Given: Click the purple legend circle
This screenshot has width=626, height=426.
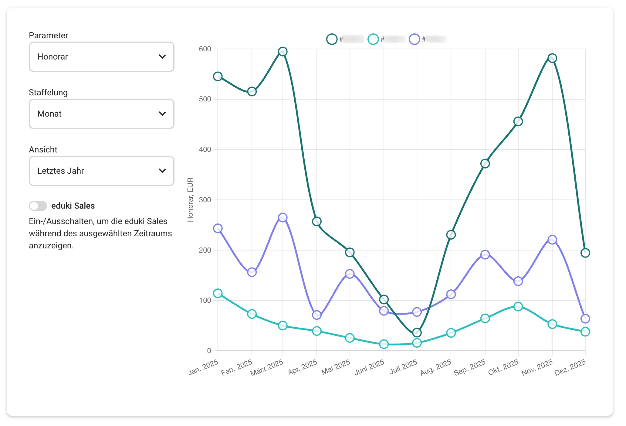Looking at the screenshot, I should [414, 39].
